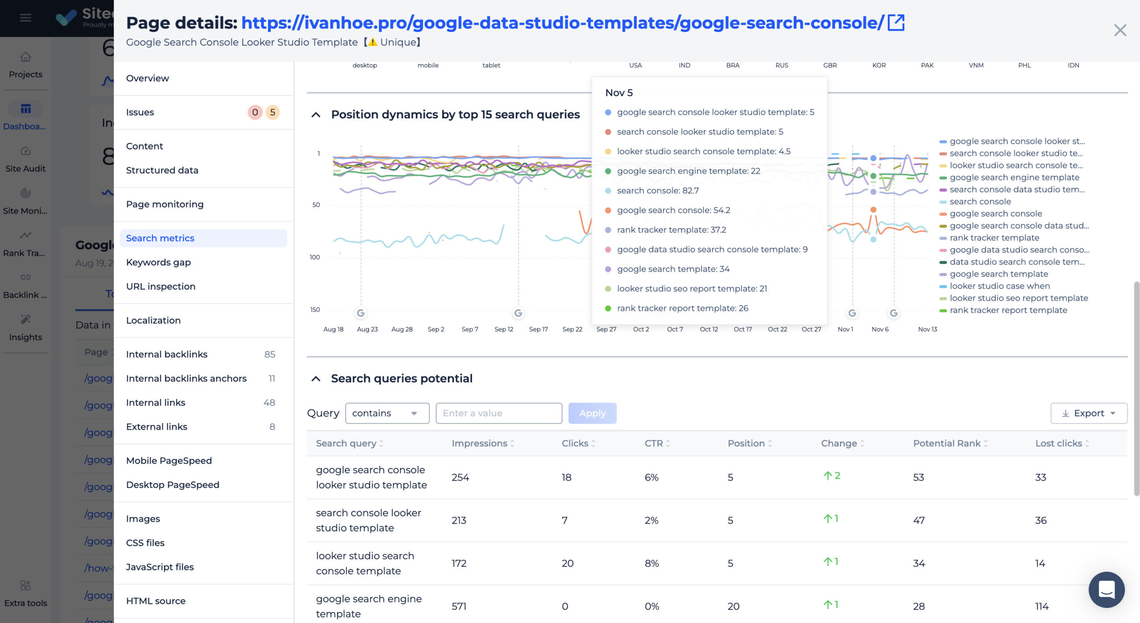This screenshot has height=623, width=1140.
Task: Select URL inspection in the side menu
Action: (160, 286)
